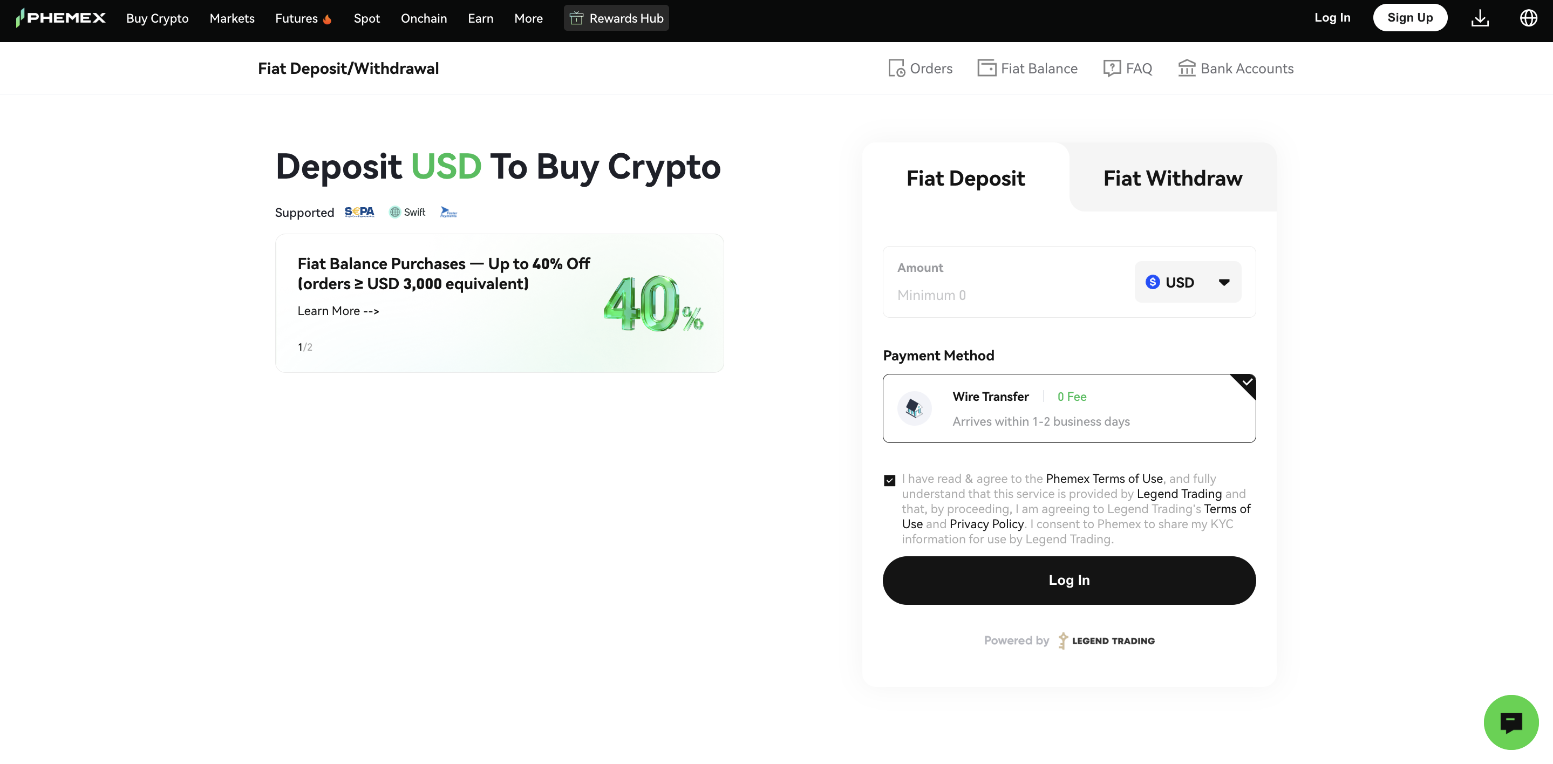Open the Learn More promo link
This screenshot has height=764, width=1553.
(338, 311)
